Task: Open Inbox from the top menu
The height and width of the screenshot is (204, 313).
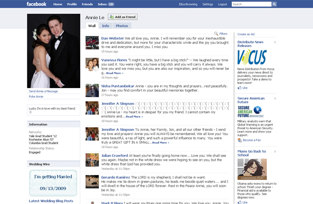Action: [x=106, y=4]
